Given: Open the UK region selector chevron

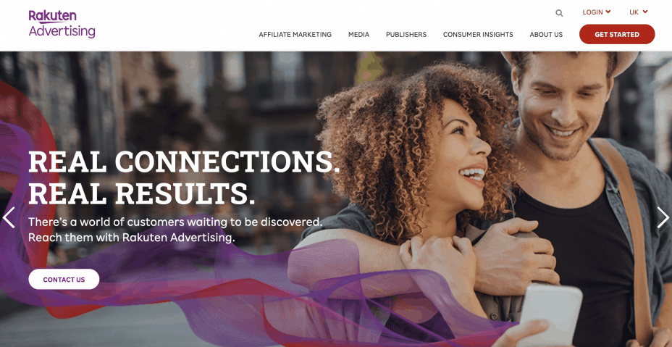Looking at the screenshot, I should click(645, 12).
